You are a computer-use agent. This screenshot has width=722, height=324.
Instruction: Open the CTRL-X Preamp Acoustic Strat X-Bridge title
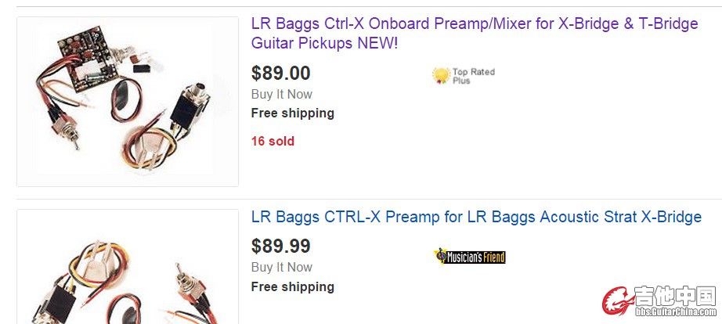[476, 217]
